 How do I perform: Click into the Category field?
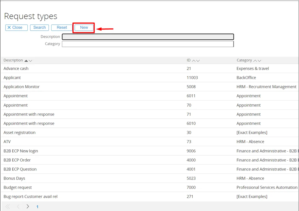[148, 44]
